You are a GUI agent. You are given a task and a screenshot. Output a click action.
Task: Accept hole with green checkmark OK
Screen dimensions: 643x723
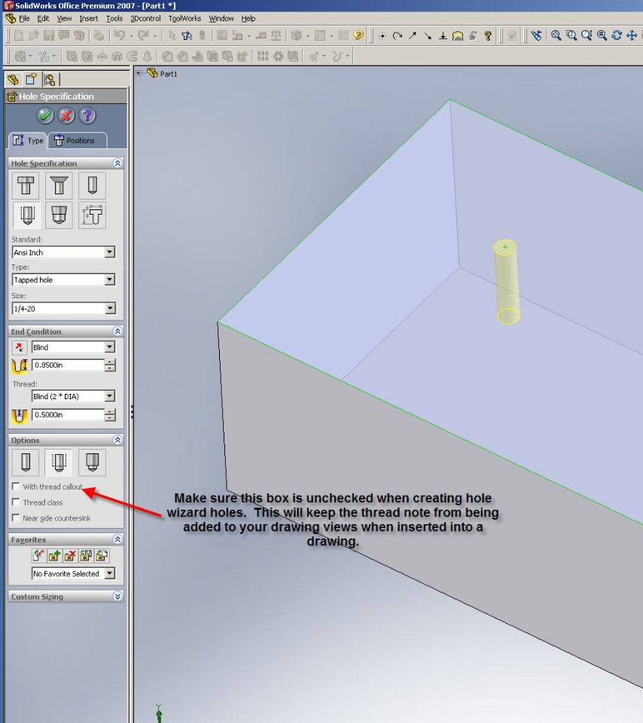click(45, 116)
